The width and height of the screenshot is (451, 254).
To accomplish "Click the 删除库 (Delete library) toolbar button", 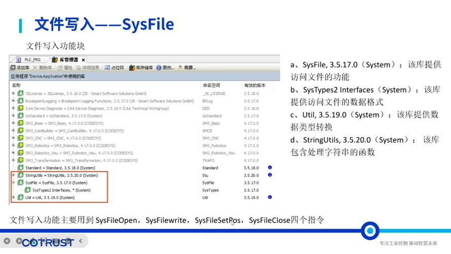I will (x=42, y=68).
